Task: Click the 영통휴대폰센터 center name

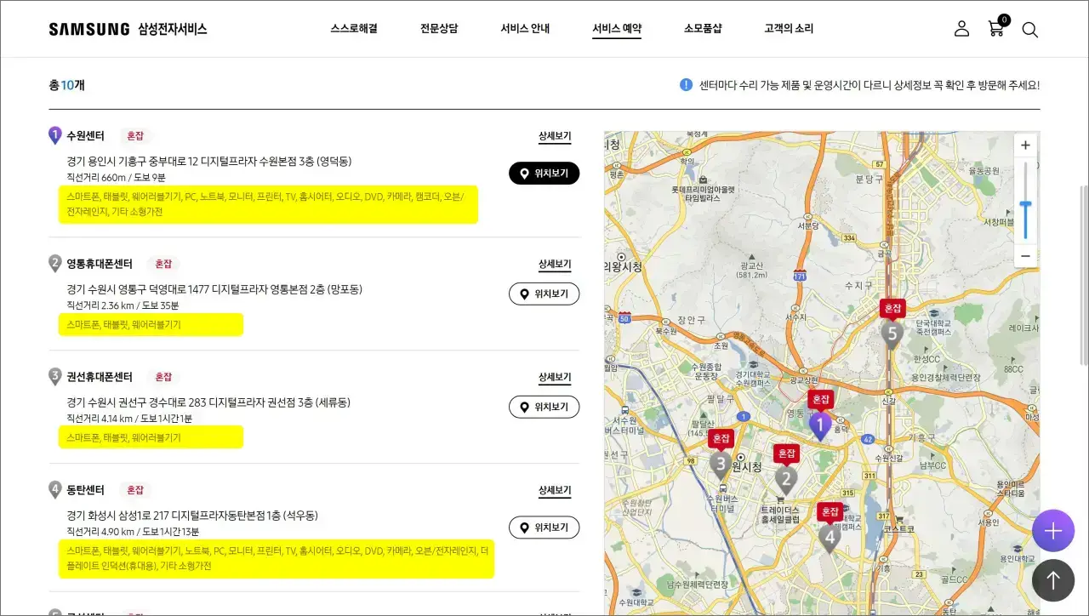Action: coord(100,264)
